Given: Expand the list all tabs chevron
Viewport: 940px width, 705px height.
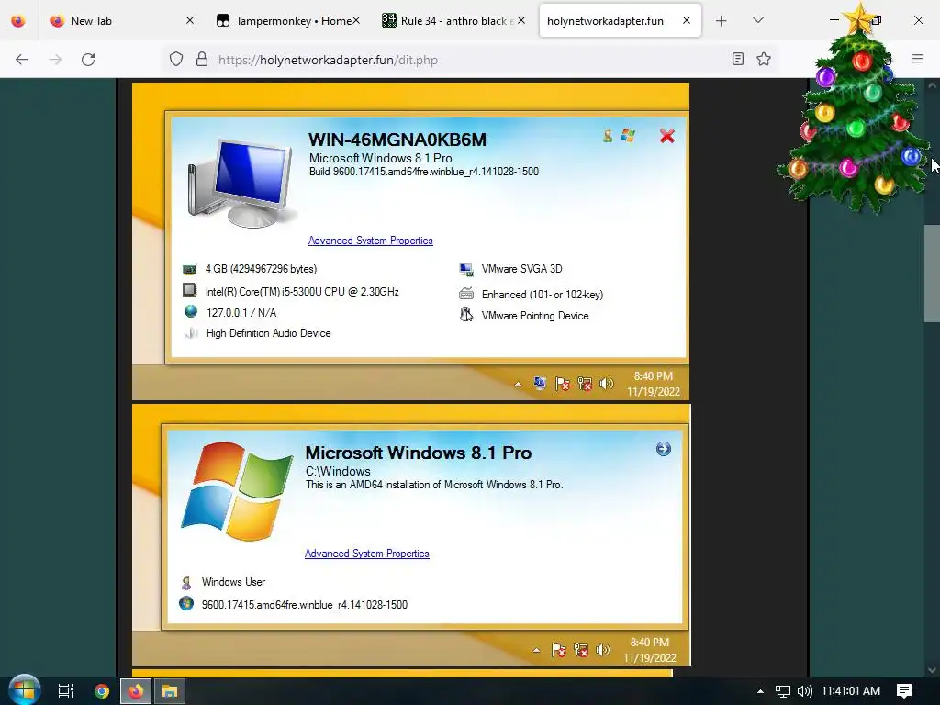Looking at the screenshot, I should coord(758,20).
